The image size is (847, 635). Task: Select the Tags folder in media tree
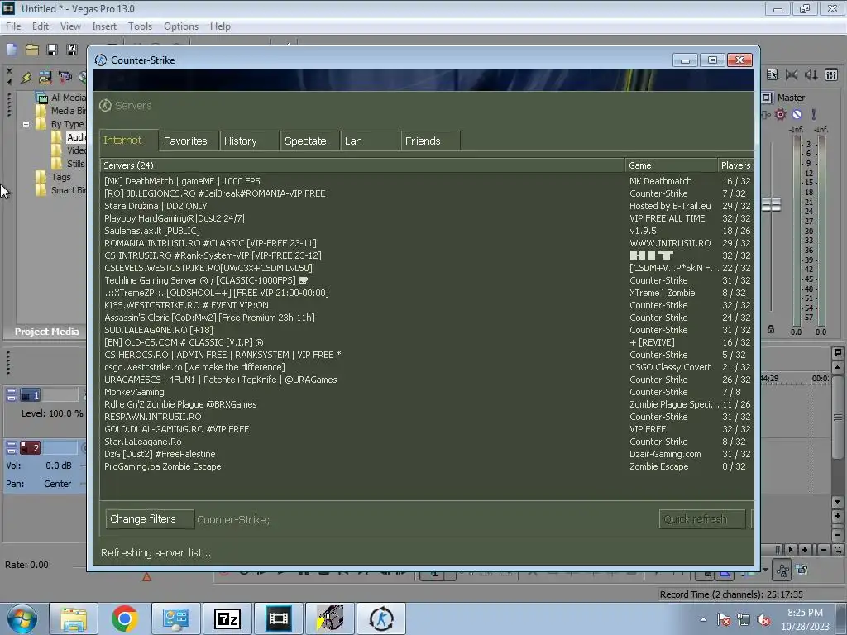(x=60, y=177)
